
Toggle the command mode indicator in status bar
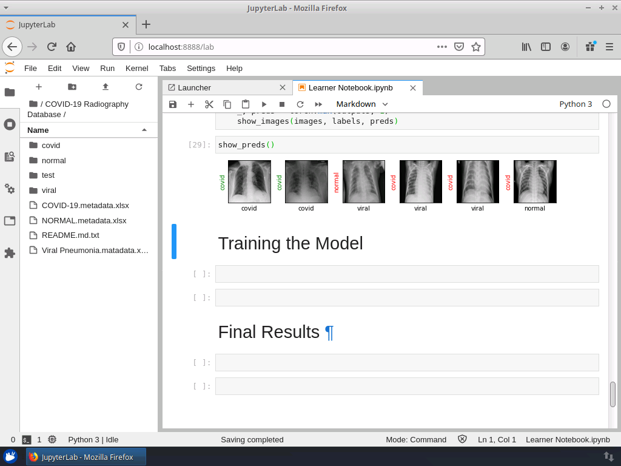[x=416, y=439]
